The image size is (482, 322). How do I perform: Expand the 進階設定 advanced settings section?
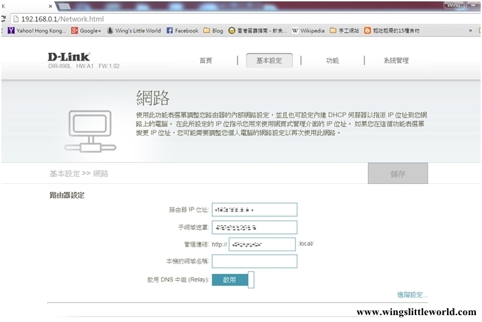412,295
